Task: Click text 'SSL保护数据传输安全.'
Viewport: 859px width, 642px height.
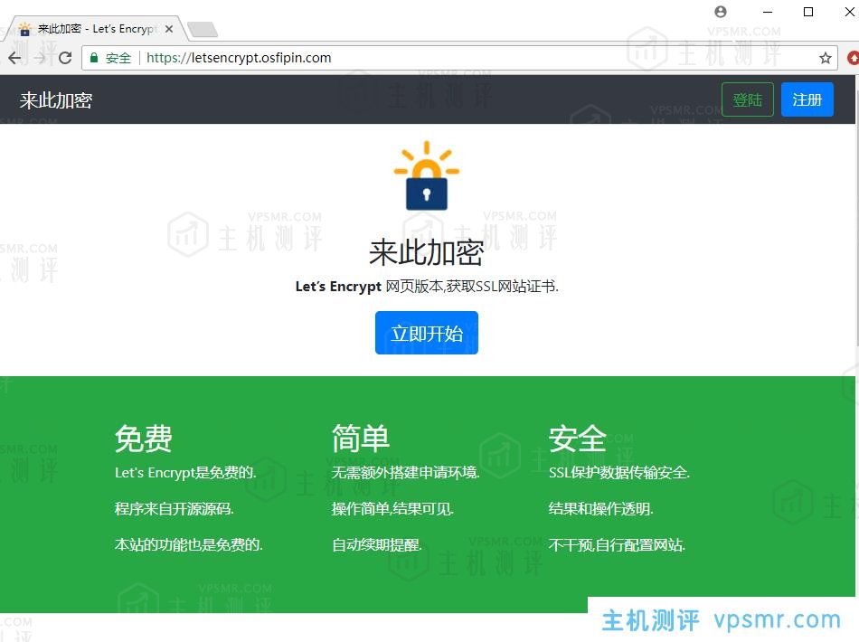Action: (619, 473)
